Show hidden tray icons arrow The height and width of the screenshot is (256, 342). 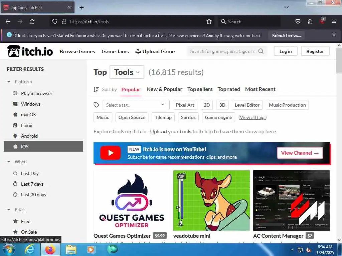292,250
